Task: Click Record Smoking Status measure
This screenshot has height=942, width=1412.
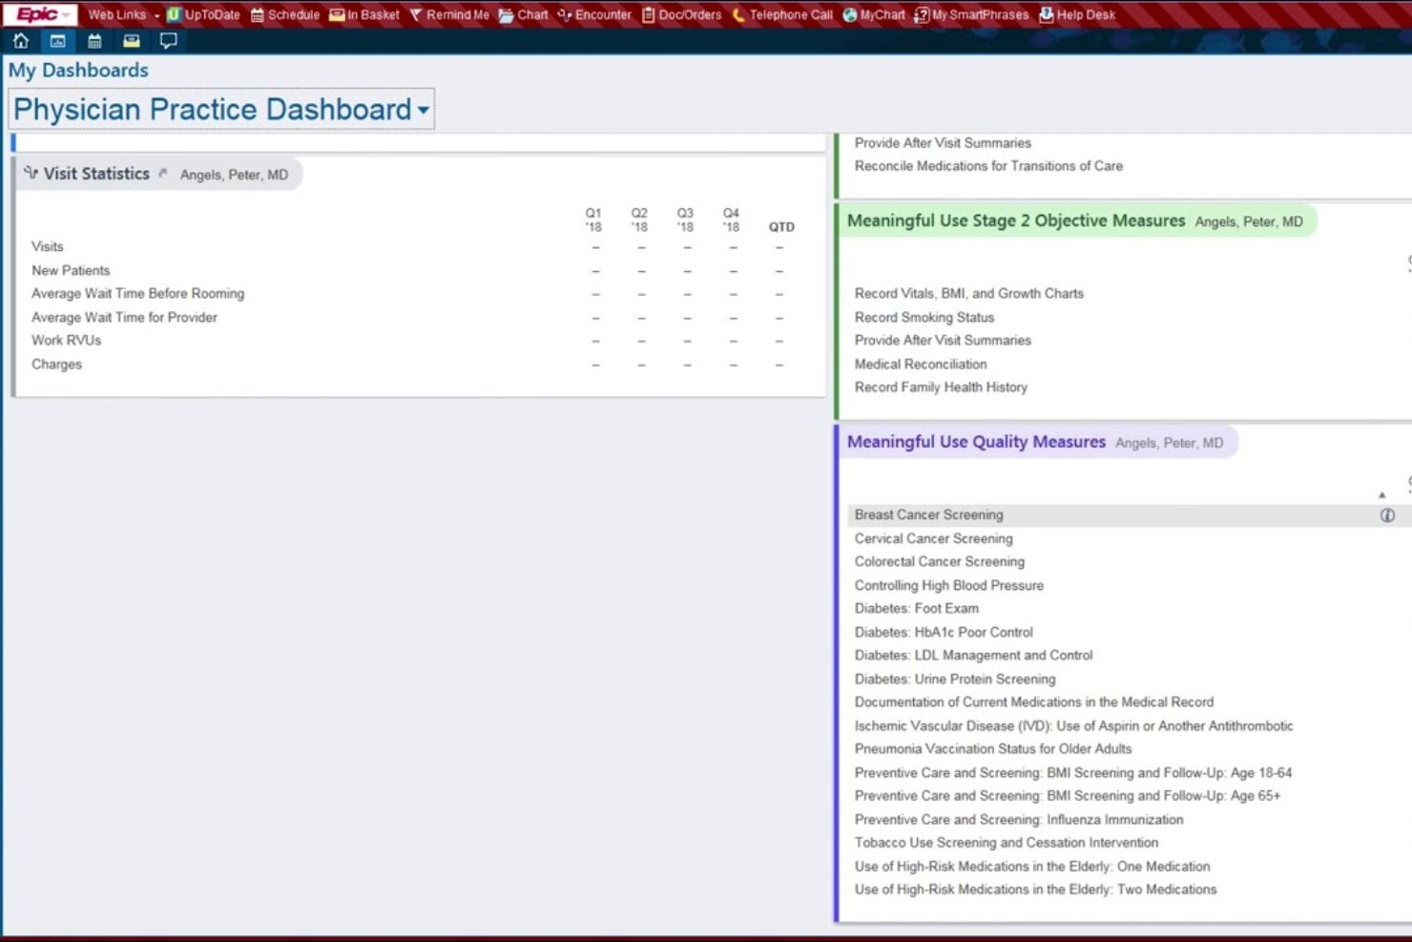Action: point(924,317)
